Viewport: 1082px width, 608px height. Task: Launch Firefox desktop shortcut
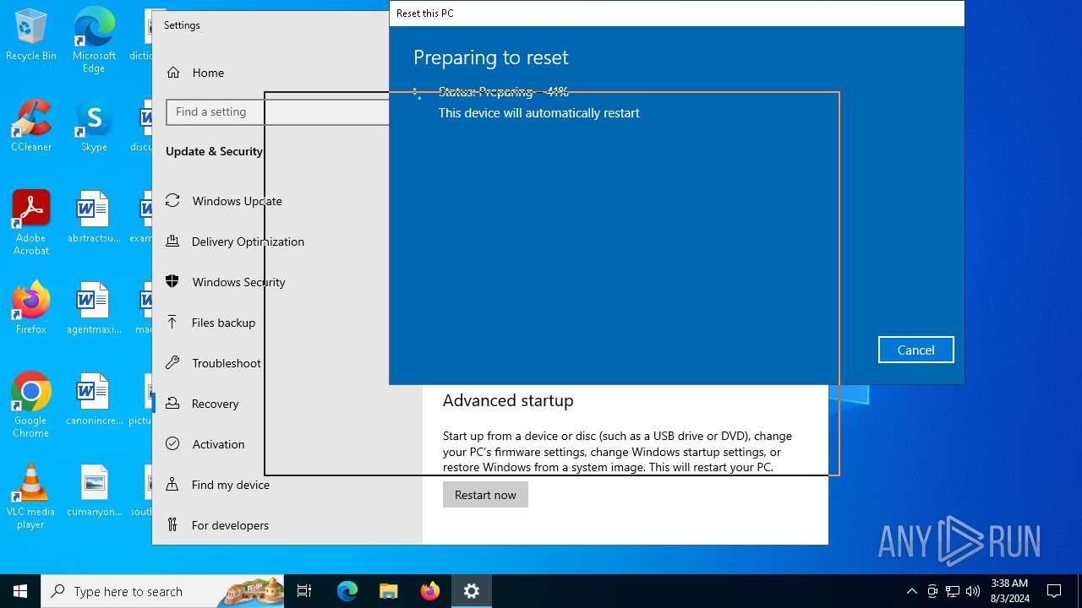point(31,309)
